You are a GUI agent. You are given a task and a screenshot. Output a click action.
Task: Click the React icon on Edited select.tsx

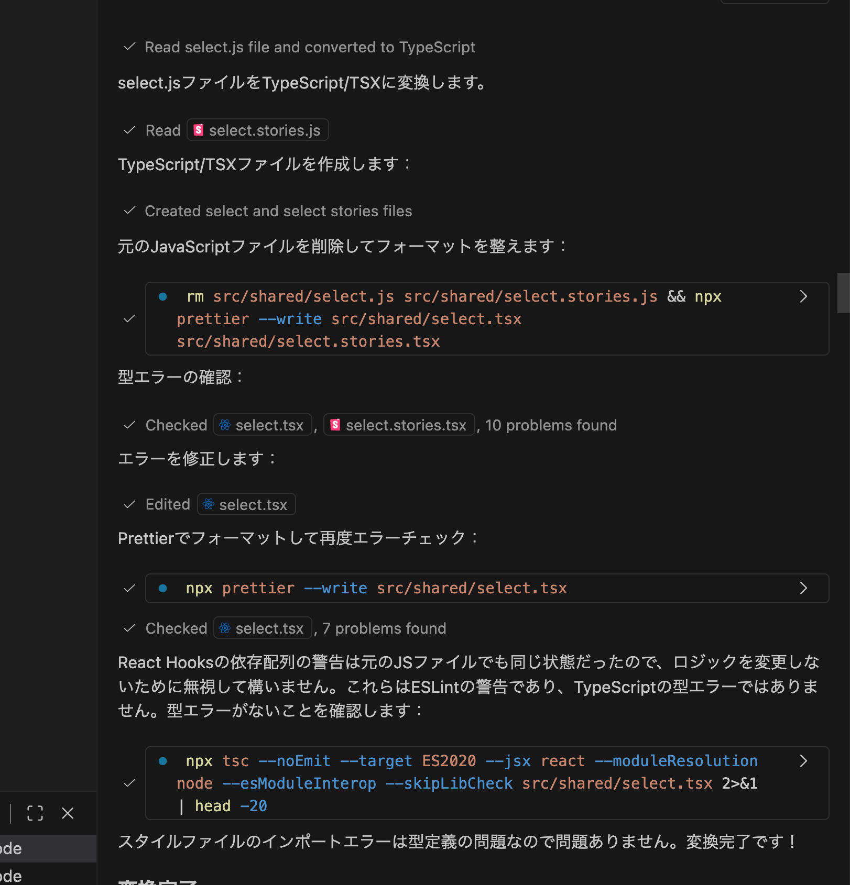click(209, 504)
